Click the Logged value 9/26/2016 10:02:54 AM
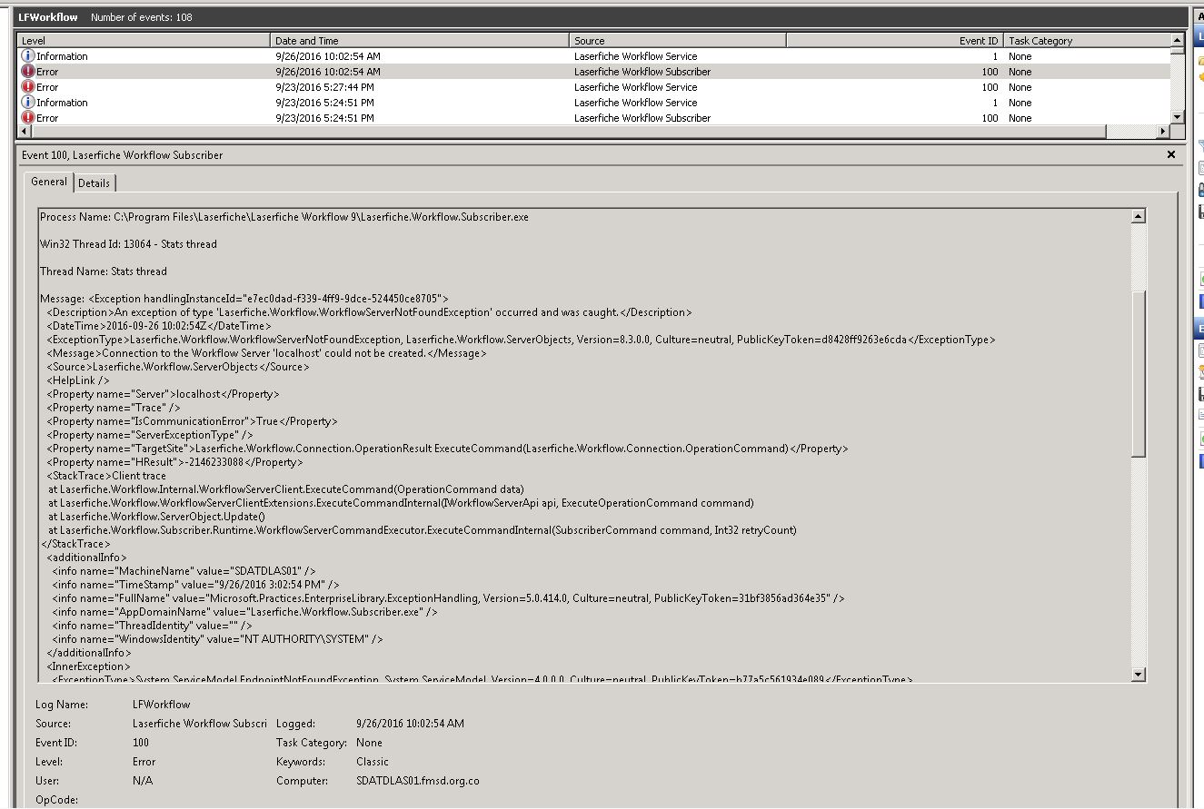1204x809 pixels. click(410, 724)
